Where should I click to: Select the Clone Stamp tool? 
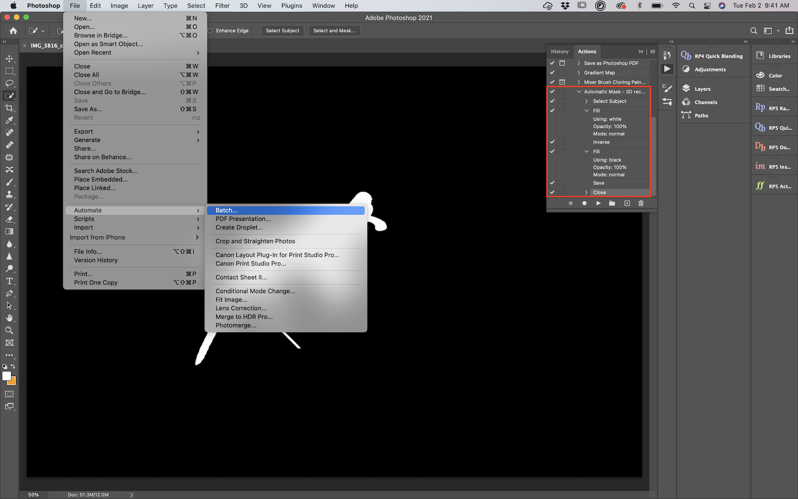[9, 194]
